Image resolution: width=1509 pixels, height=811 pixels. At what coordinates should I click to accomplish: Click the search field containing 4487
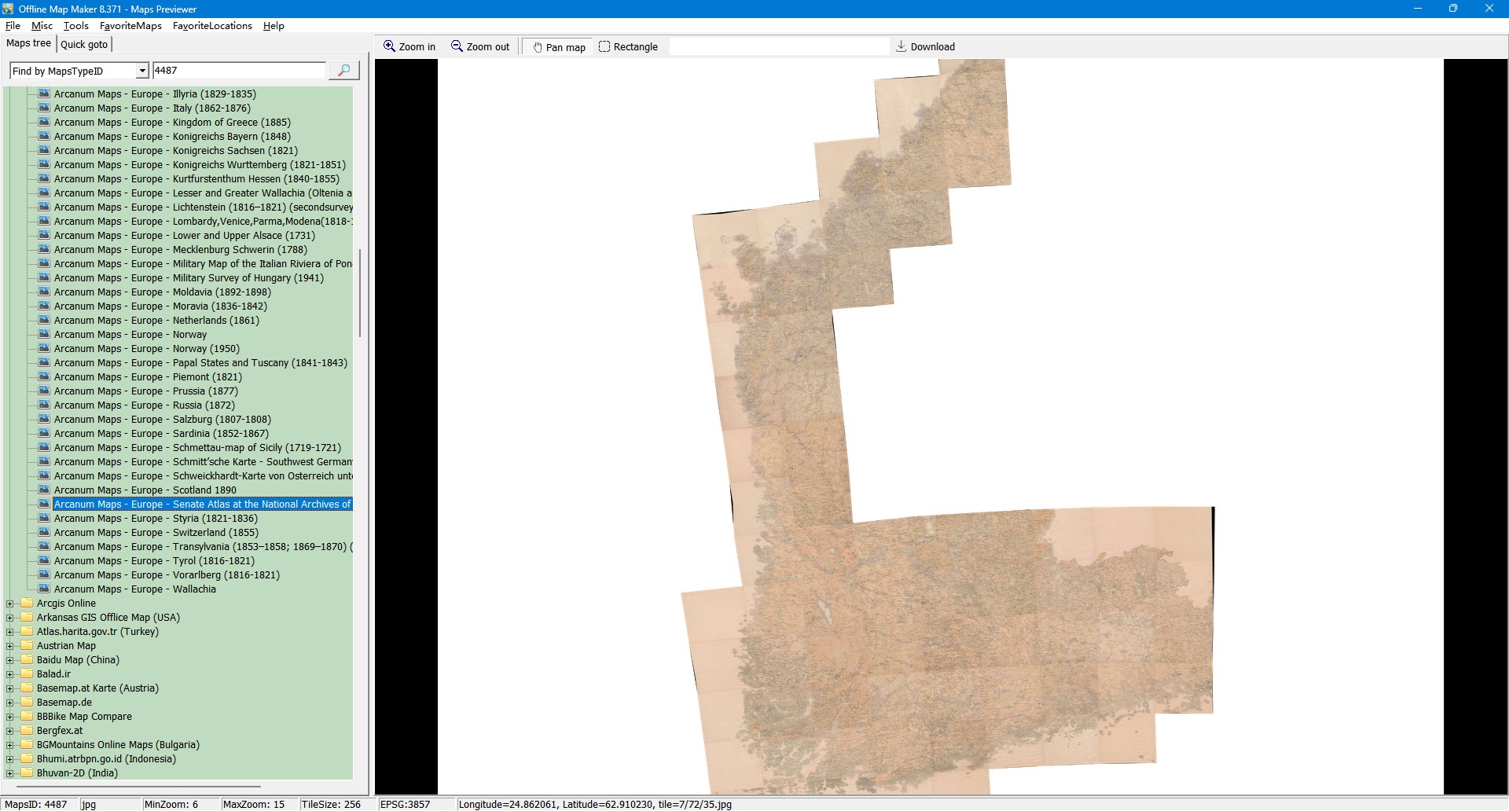(x=238, y=71)
